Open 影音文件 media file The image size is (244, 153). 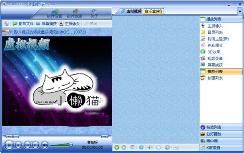coord(23,24)
